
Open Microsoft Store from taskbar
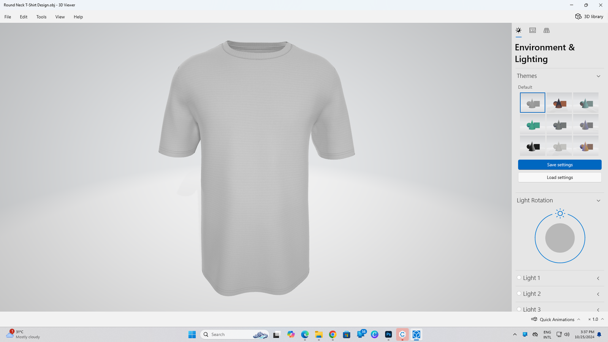(x=347, y=334)
